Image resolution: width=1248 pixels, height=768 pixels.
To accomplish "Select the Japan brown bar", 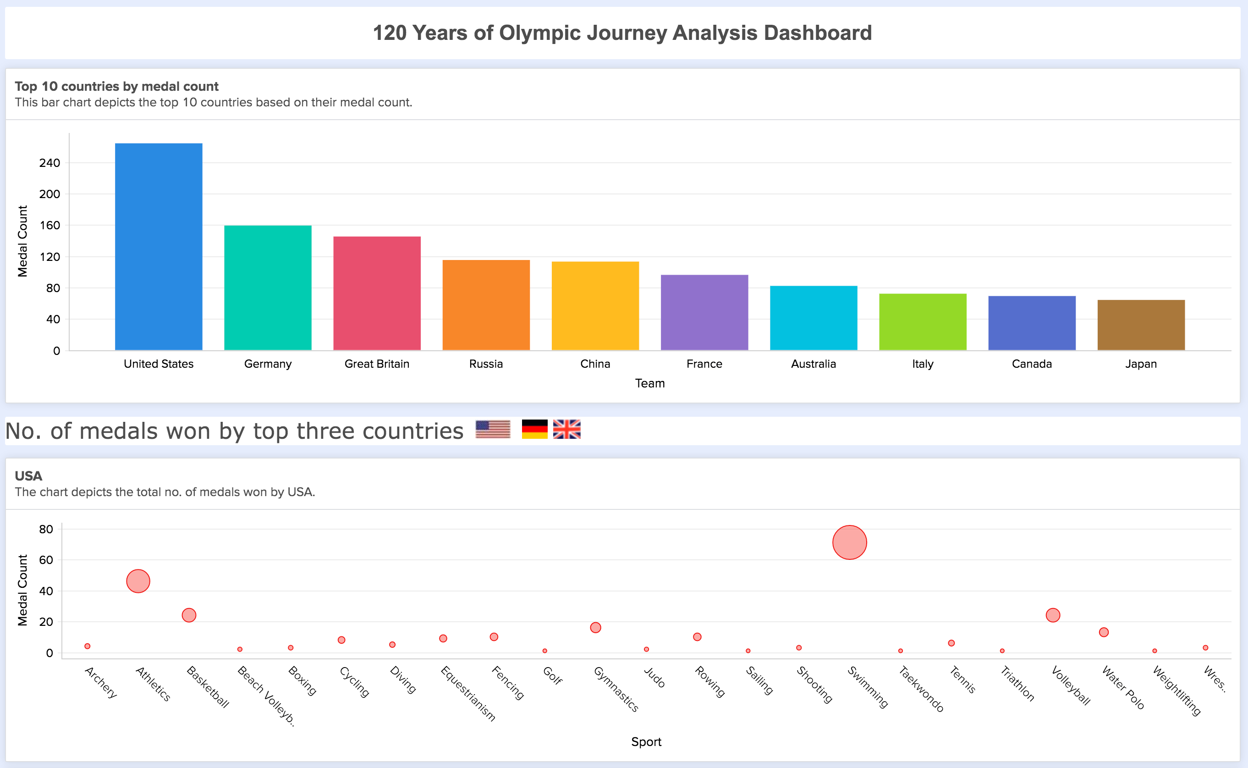I will point(1141,325).
